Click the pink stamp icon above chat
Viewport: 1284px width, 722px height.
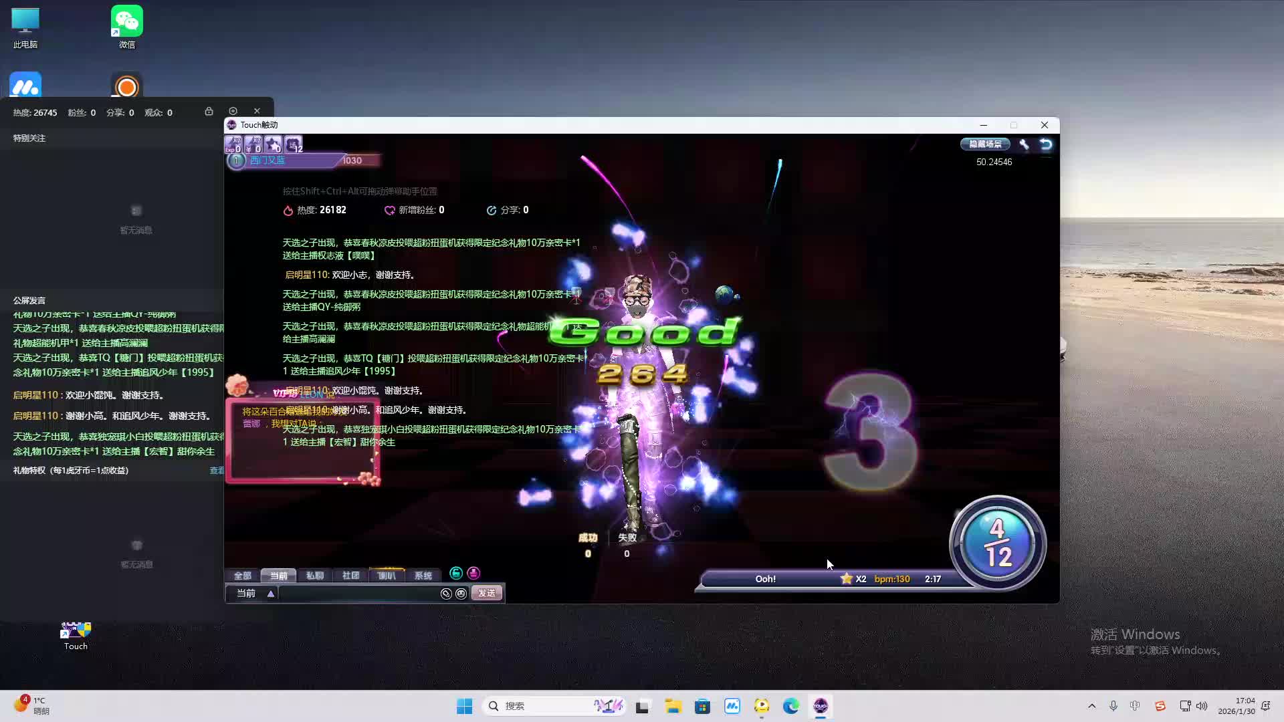tap(473, 573)
